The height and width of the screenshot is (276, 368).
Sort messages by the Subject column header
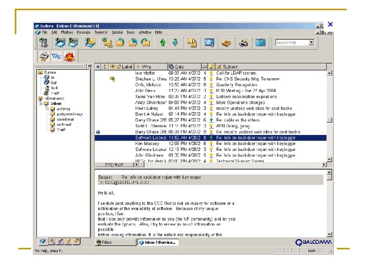pos(270,66)
